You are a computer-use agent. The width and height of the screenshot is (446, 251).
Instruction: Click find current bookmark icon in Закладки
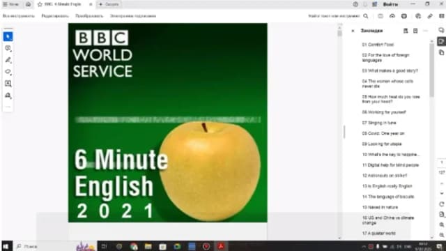[406, 31]
